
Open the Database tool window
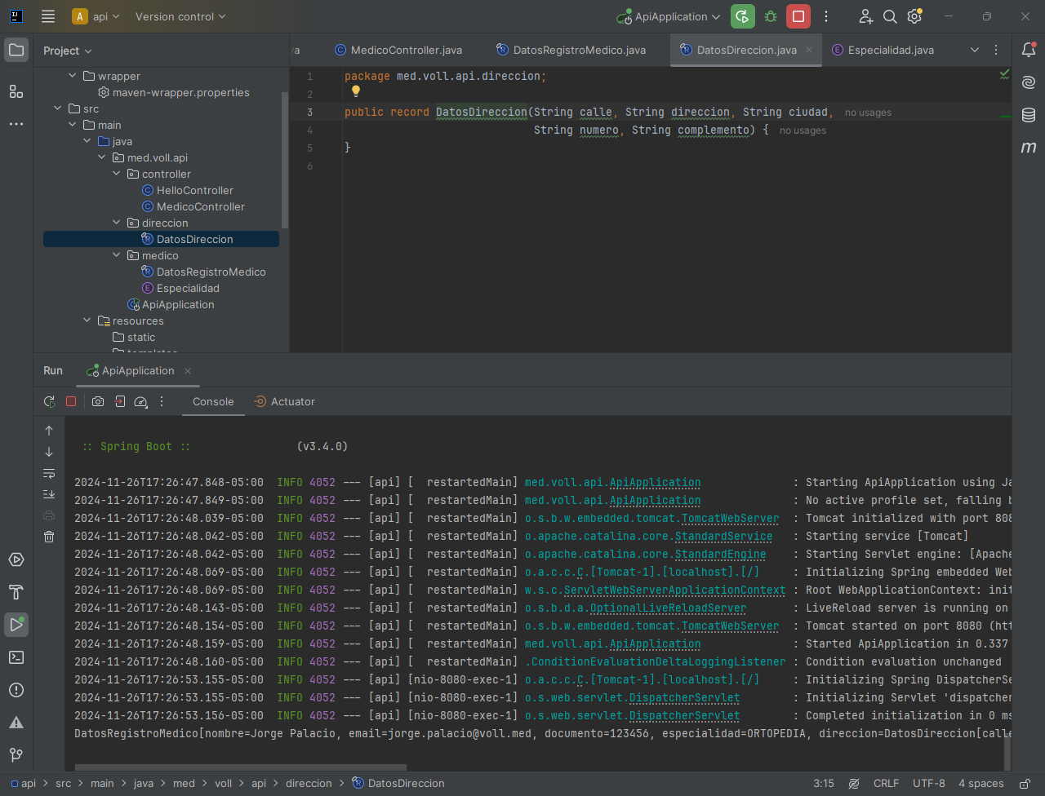pos(1029,115)
